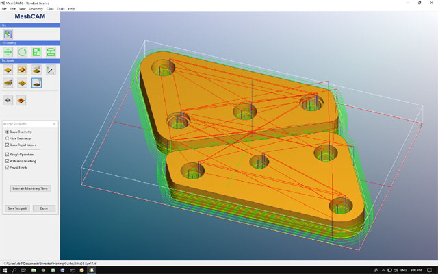Viewport: 438px width, 274px height.
Task: Select the Hide Geometry radio button
Action: click(x=18, y=138)
